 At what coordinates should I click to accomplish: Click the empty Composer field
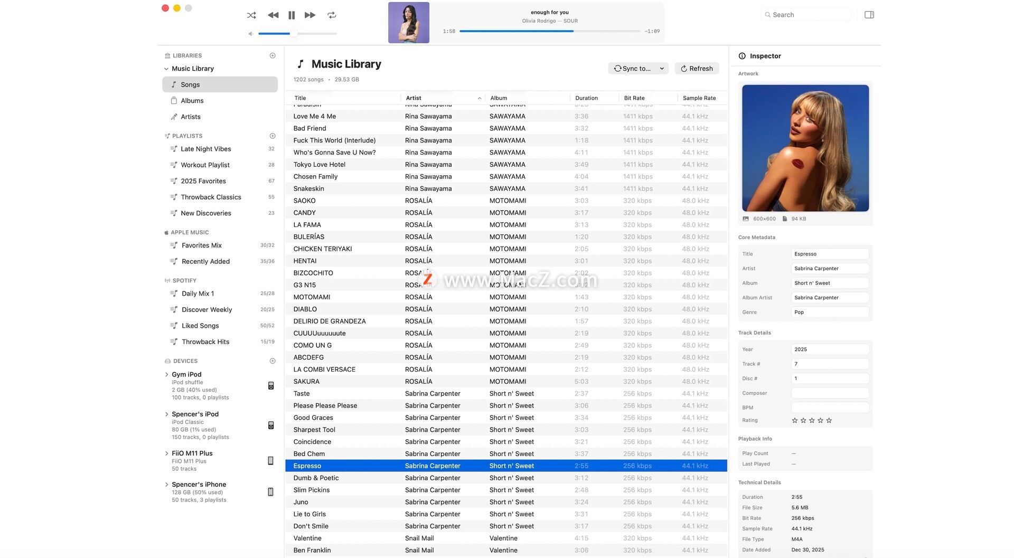point(830,393)
